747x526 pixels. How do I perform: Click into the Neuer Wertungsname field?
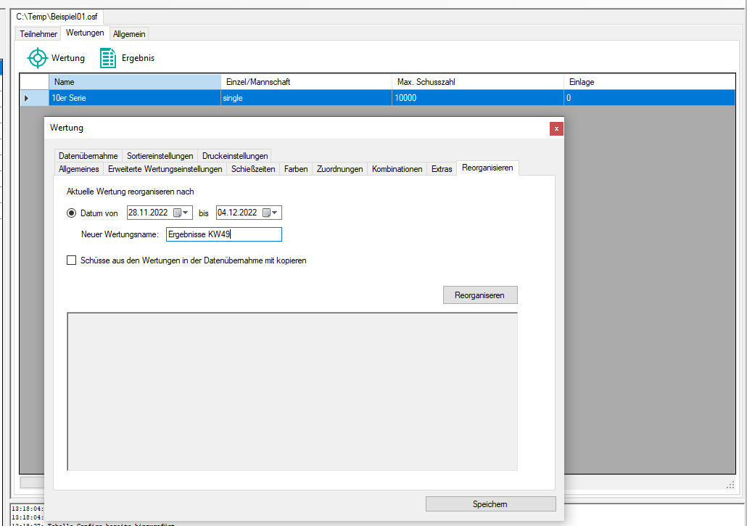(223, 234)
